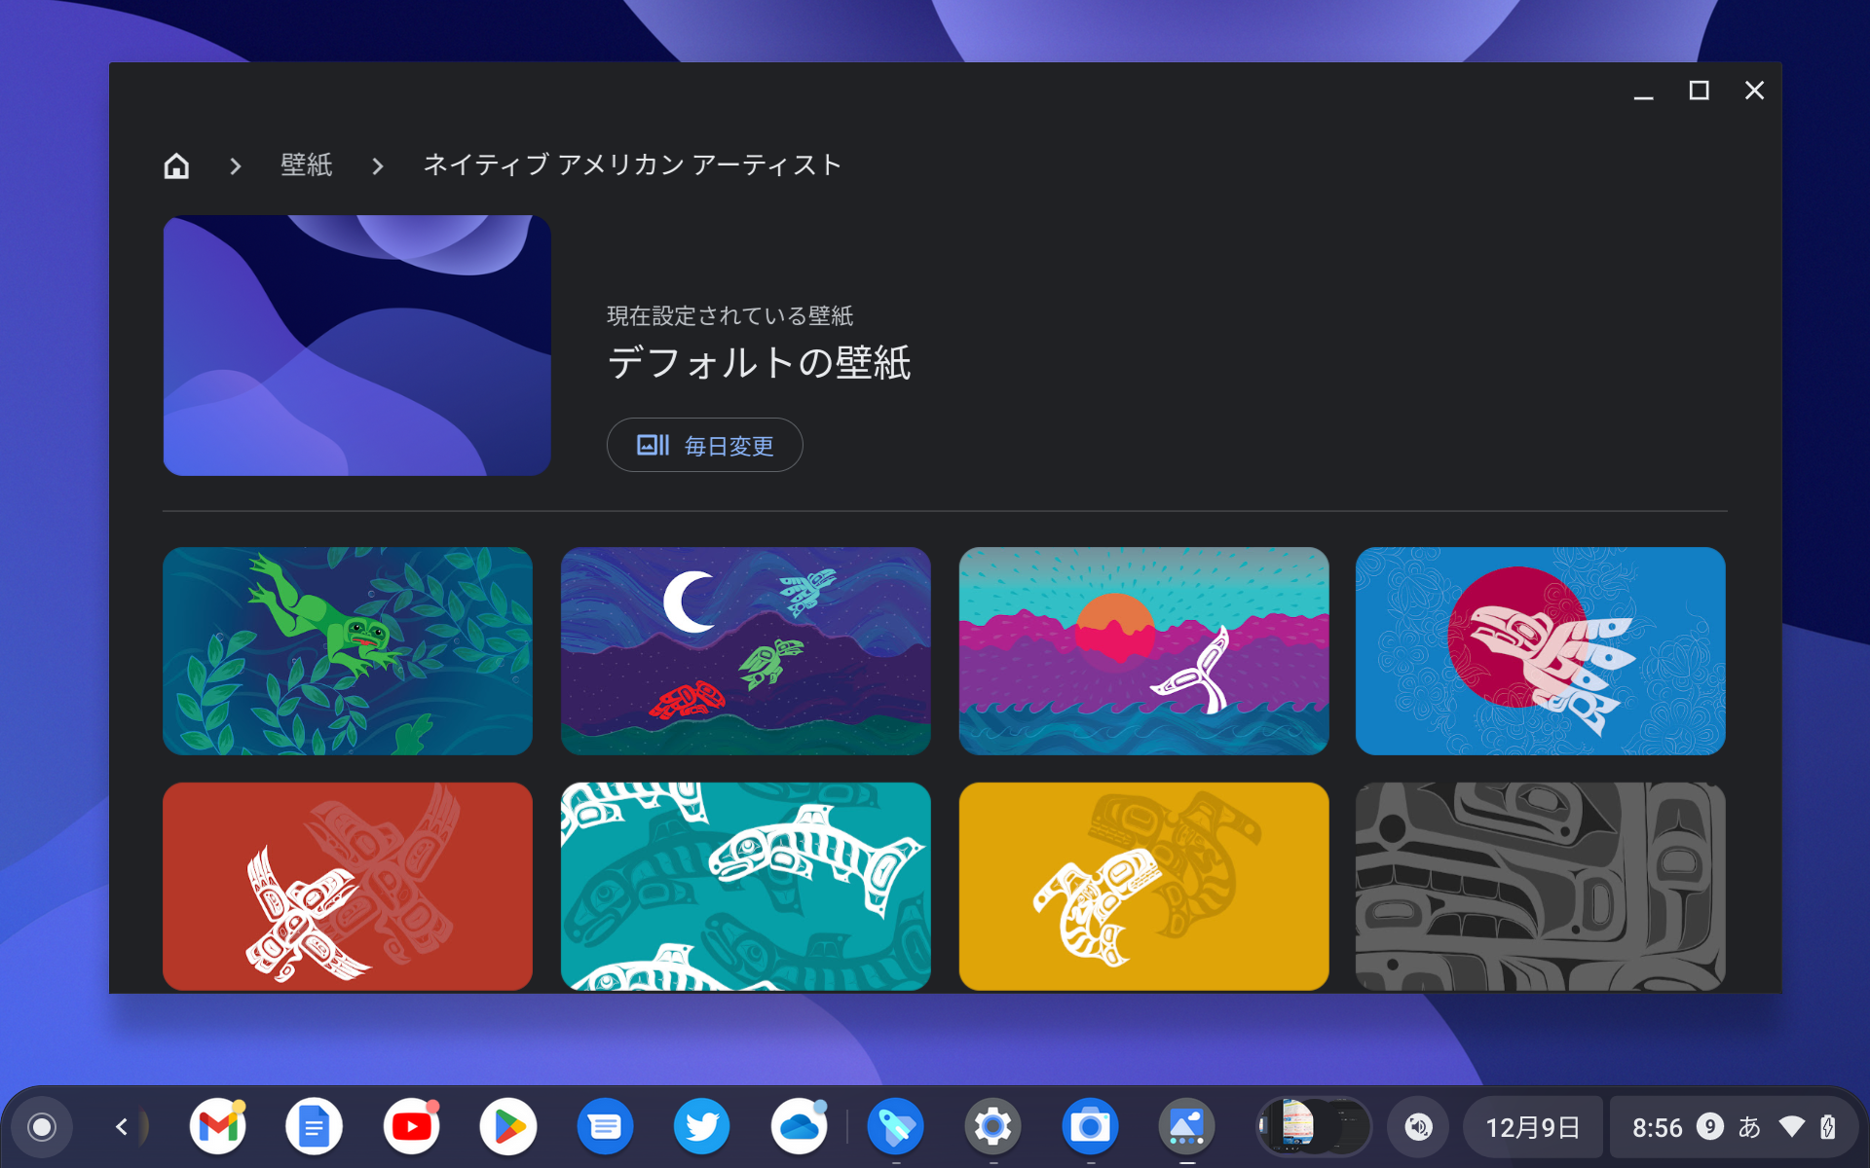Choose the teal orca pattern wallpaper

745,886
